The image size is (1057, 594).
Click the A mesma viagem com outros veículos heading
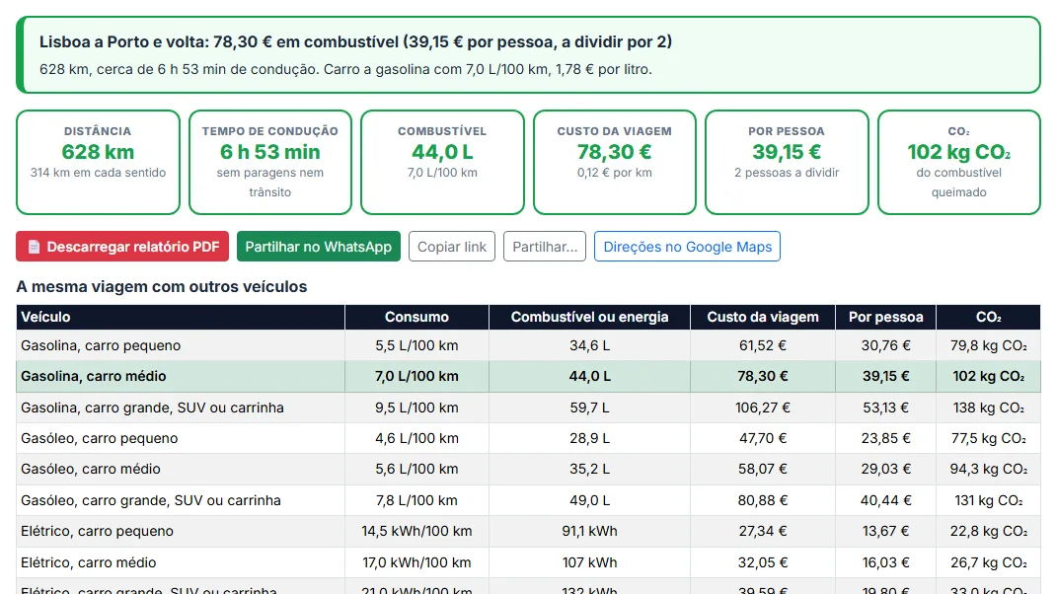click(x=162, y=286)
